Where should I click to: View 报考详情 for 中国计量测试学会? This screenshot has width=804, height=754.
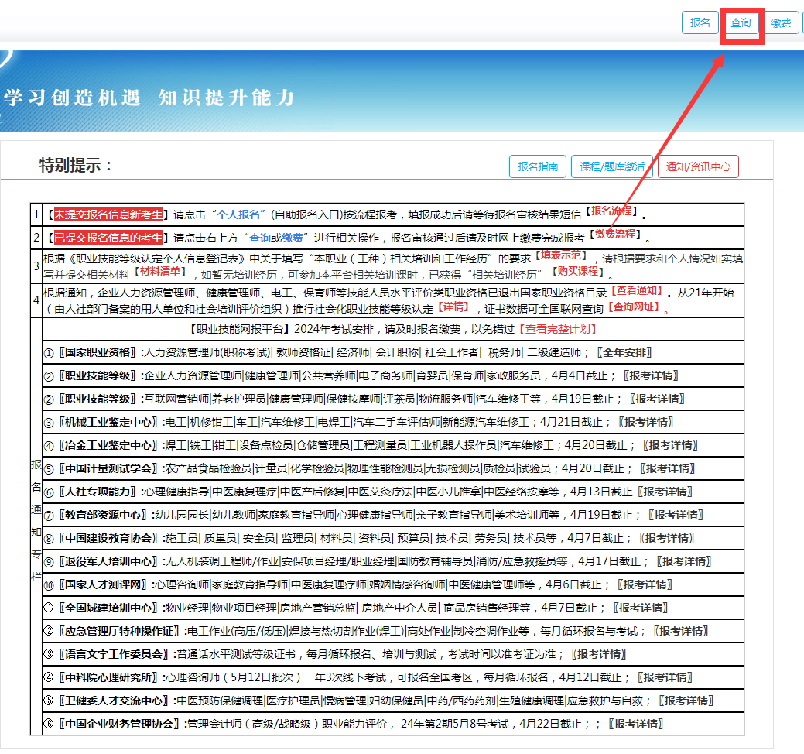pyautogui.click(x=667, y=468)
